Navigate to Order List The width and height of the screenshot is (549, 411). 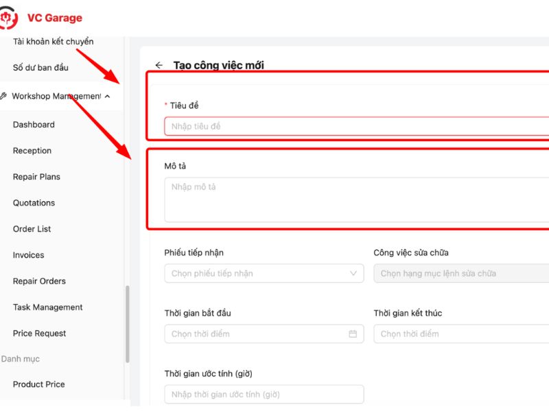pyautogui.click(x=32, y=229)
